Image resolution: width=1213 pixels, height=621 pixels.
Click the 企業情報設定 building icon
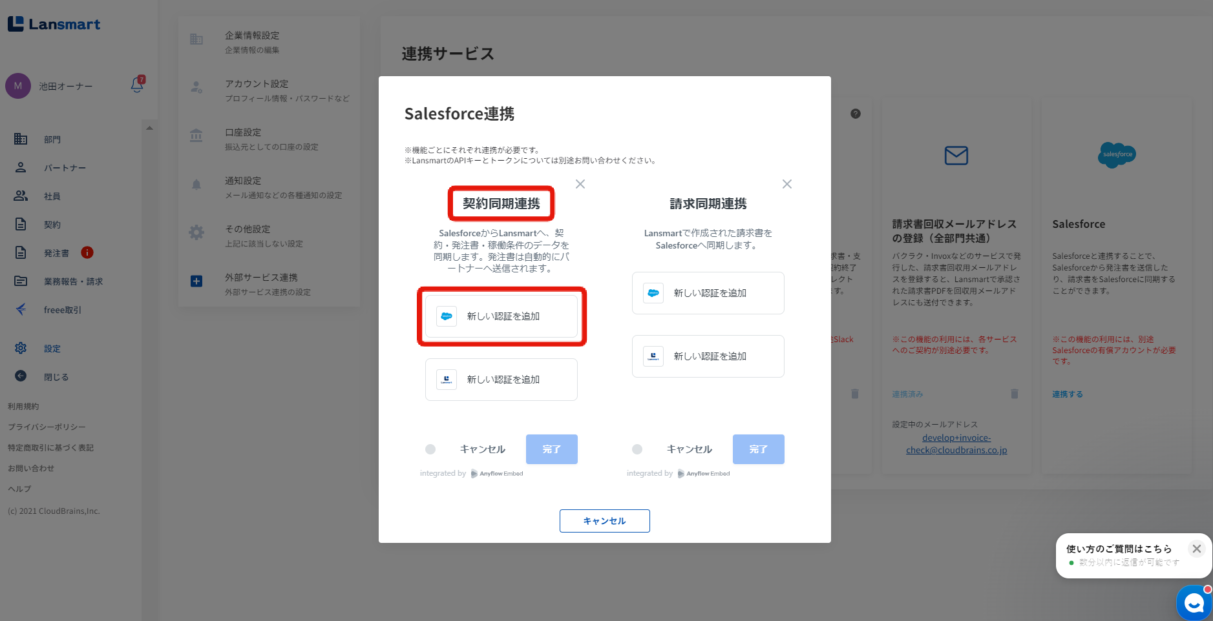pos(196,39)
